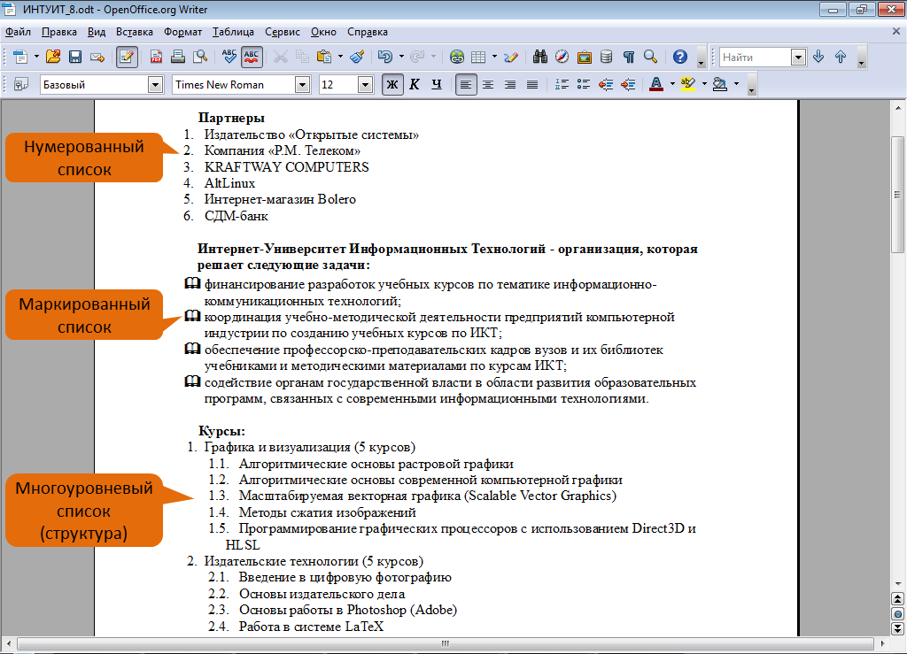907x654 pixels.
Task: Toggle bulleted list formatting
Action: (584, 84)
